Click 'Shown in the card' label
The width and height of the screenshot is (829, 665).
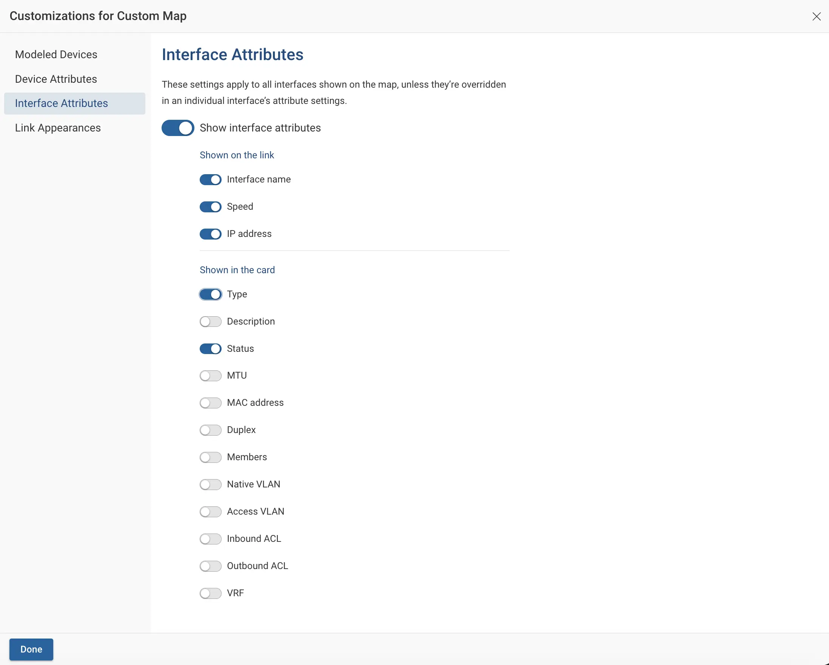[x=237, y=270]
